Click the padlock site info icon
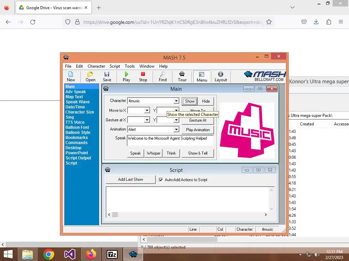This screenshot has width=349, height=261. [x=77, y=22]
